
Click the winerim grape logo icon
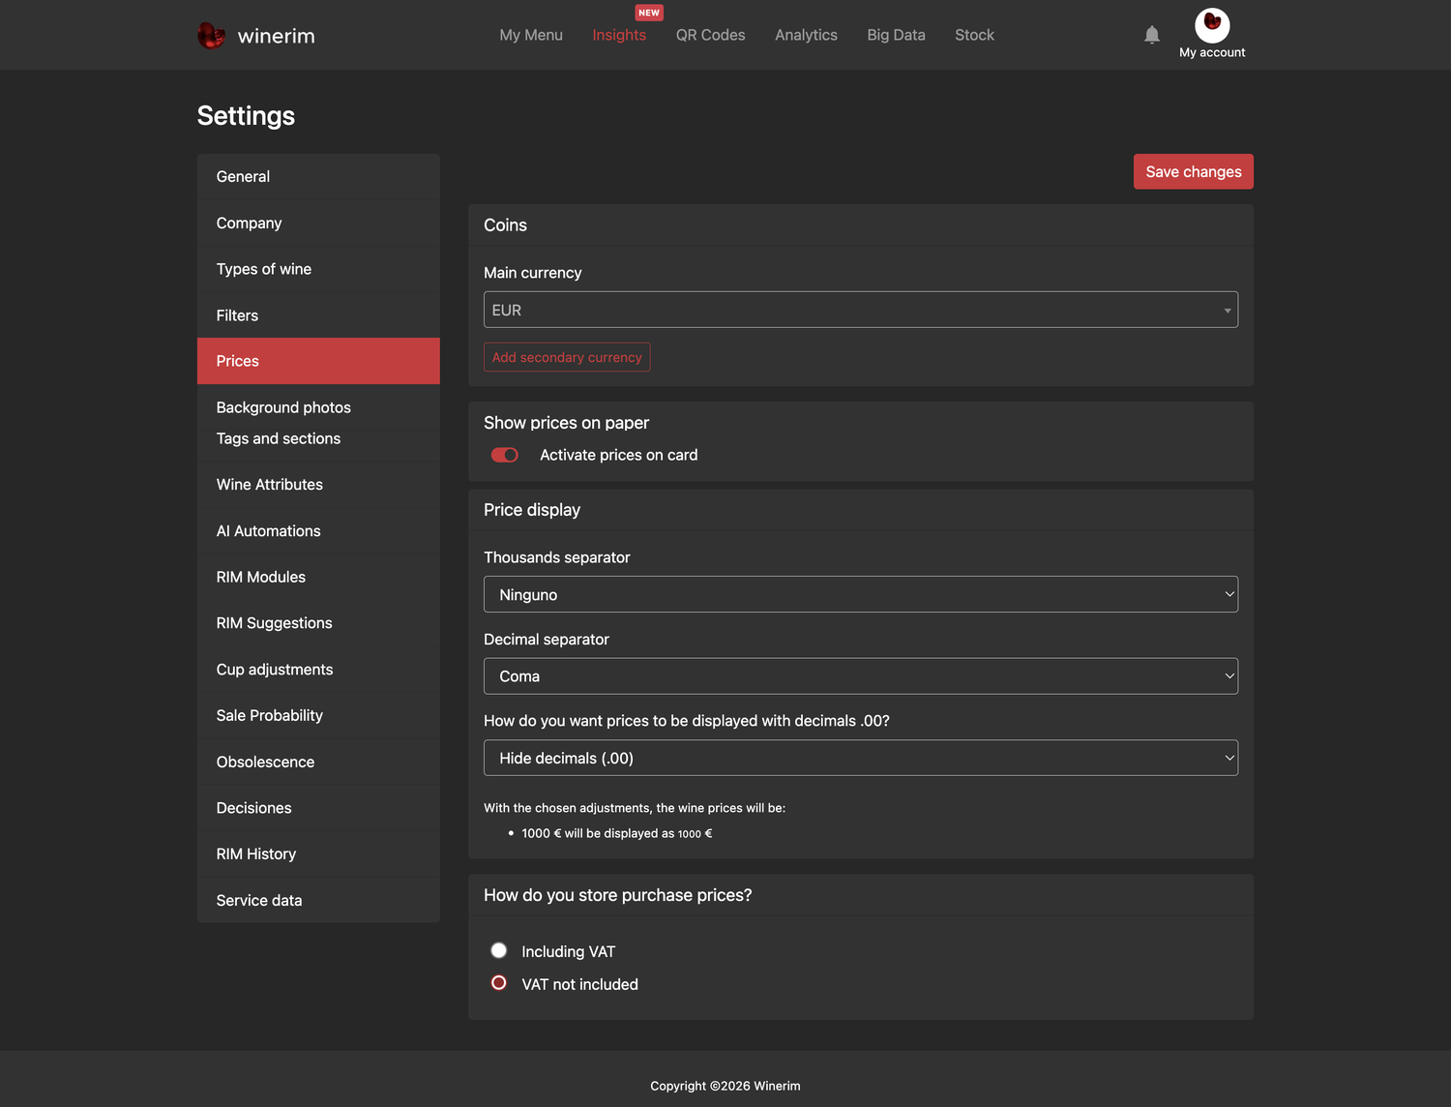[x=211, y=36]
